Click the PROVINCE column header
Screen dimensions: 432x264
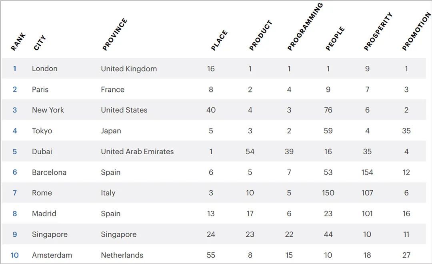(114, 35)
